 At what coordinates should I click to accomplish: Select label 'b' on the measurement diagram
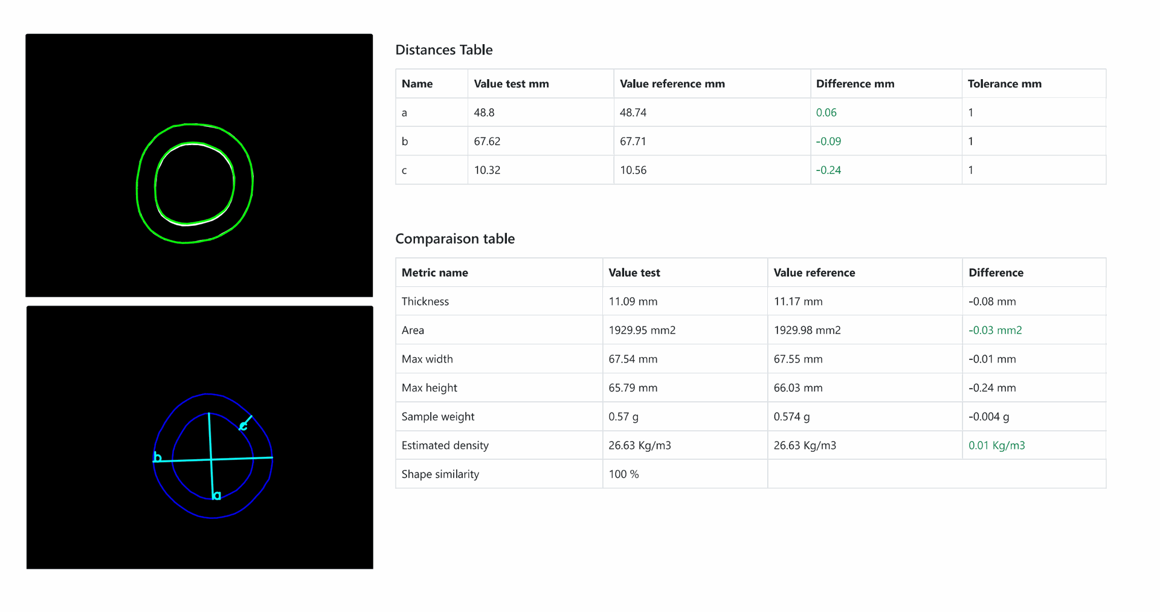[158, 457]
